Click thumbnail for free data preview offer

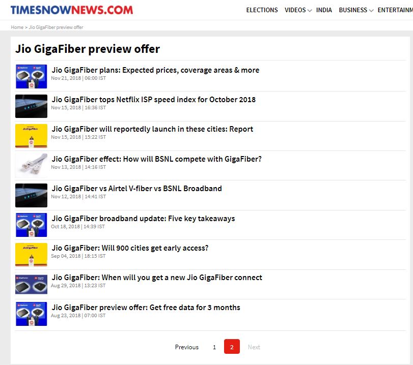(31, 314)
